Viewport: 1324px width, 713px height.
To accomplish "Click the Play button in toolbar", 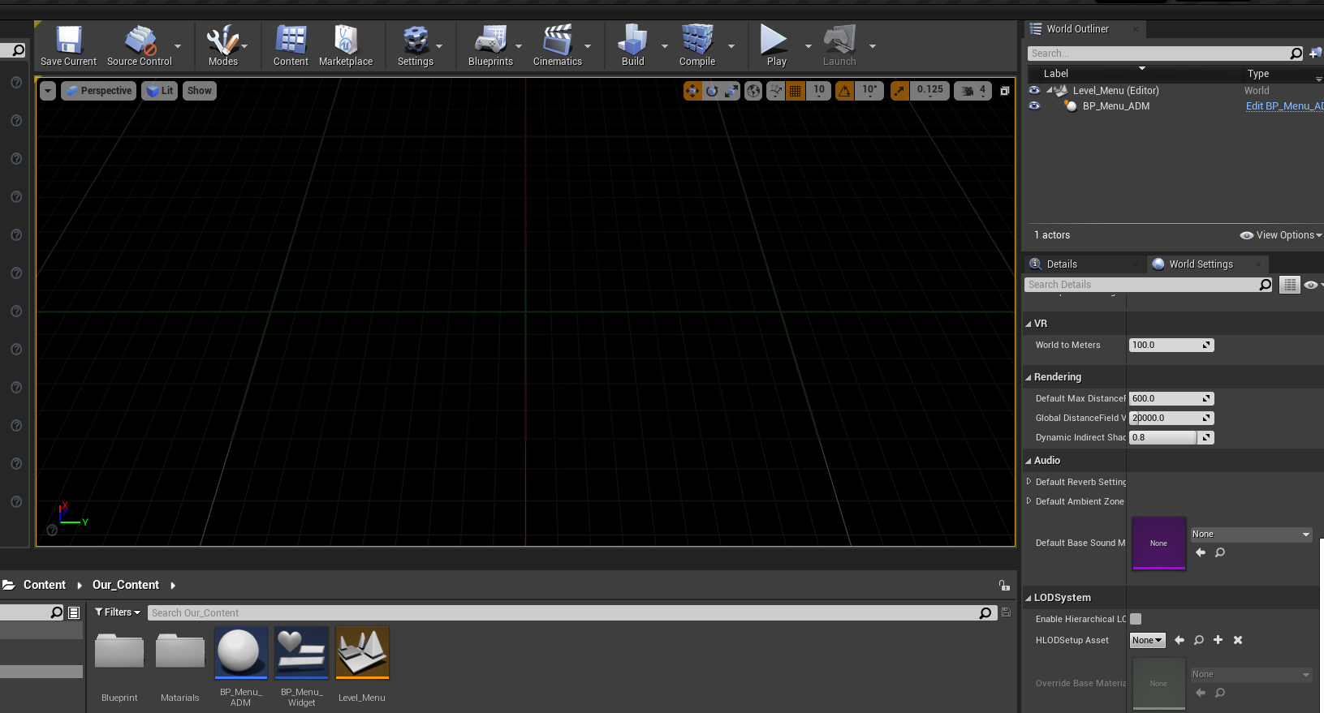I will click(774, 45).
